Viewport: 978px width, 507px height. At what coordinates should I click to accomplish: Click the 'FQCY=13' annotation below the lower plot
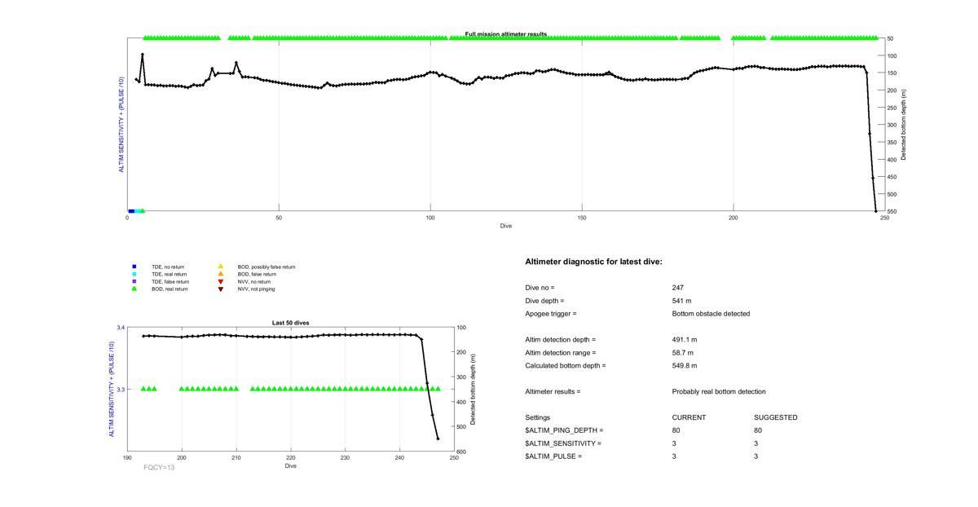click(x=159, y=468)
